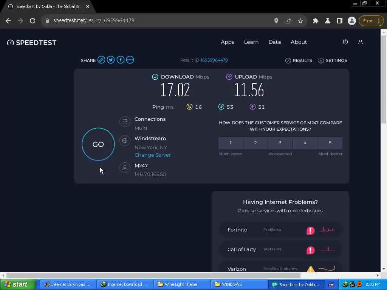Image resolution: width=387 pixels, height=290 pixels.
Task: Click the Speedtest logo
Action: [32, 43]
